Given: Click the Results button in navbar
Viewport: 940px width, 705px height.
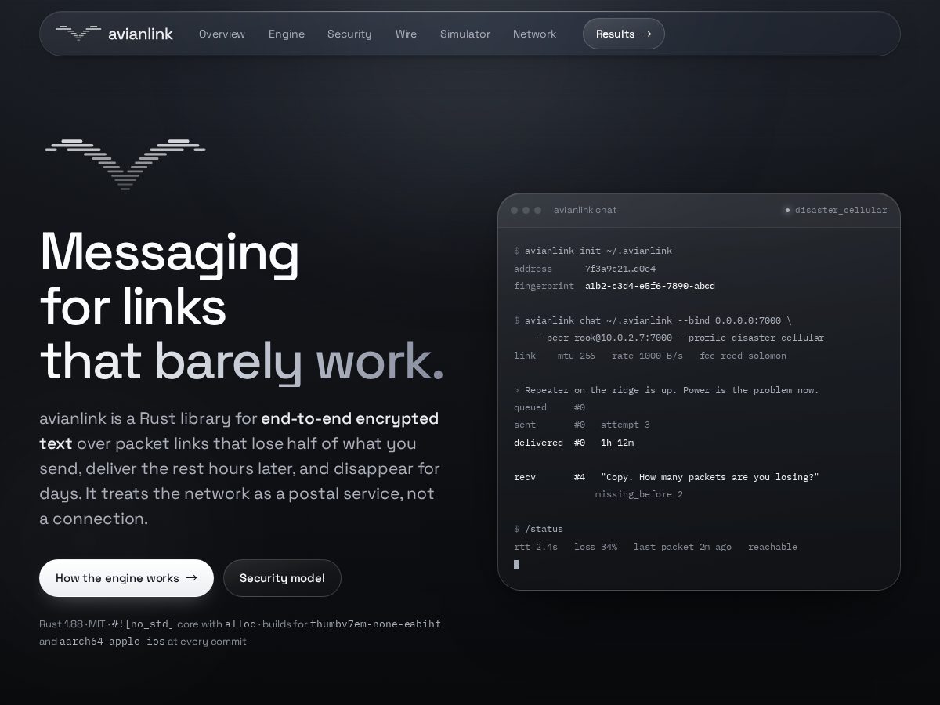Looking at the screenshot, I should click(624, 34).
